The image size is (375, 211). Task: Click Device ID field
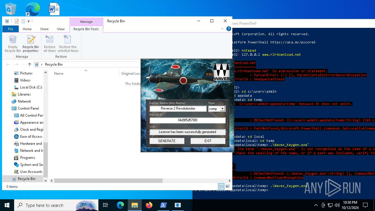coord(187,120)
